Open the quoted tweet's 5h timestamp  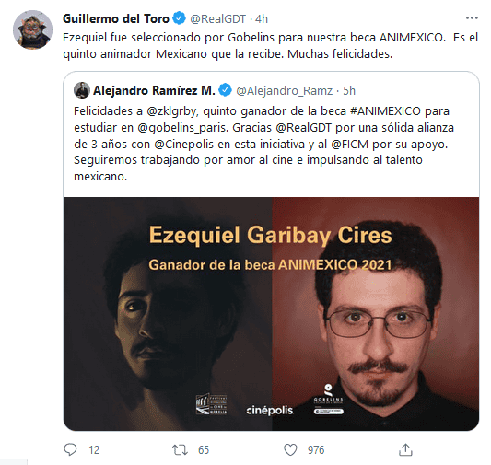[349, 91]
